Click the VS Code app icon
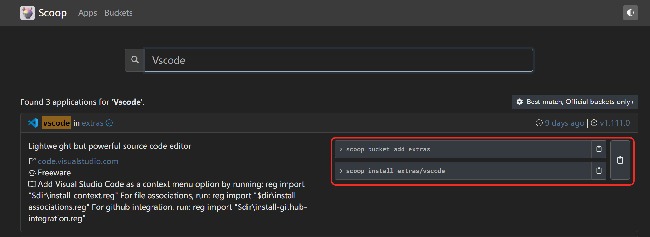The width and height of the screenshot is (650, 237). (33, 123)
